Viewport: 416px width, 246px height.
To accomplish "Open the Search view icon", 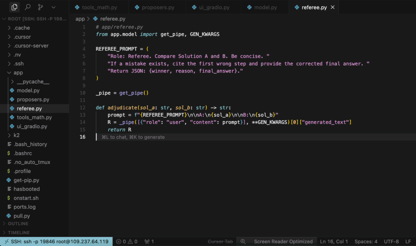I will click(x=28, y=7).
